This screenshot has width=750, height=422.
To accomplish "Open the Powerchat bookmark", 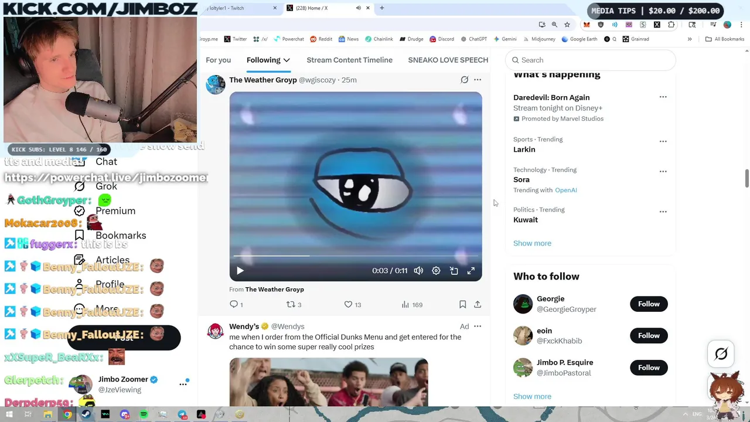I will (288, 39).
